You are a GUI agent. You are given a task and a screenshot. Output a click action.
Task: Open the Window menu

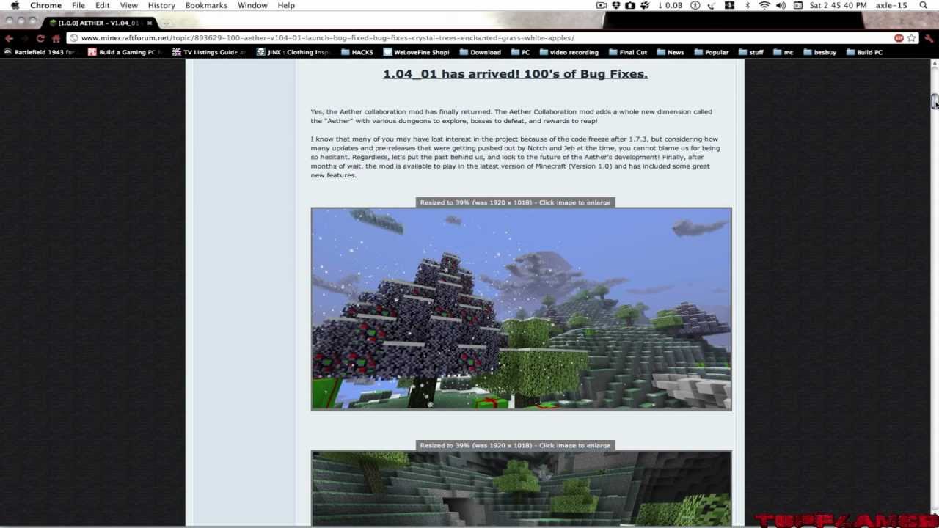(x=252, y=5)
